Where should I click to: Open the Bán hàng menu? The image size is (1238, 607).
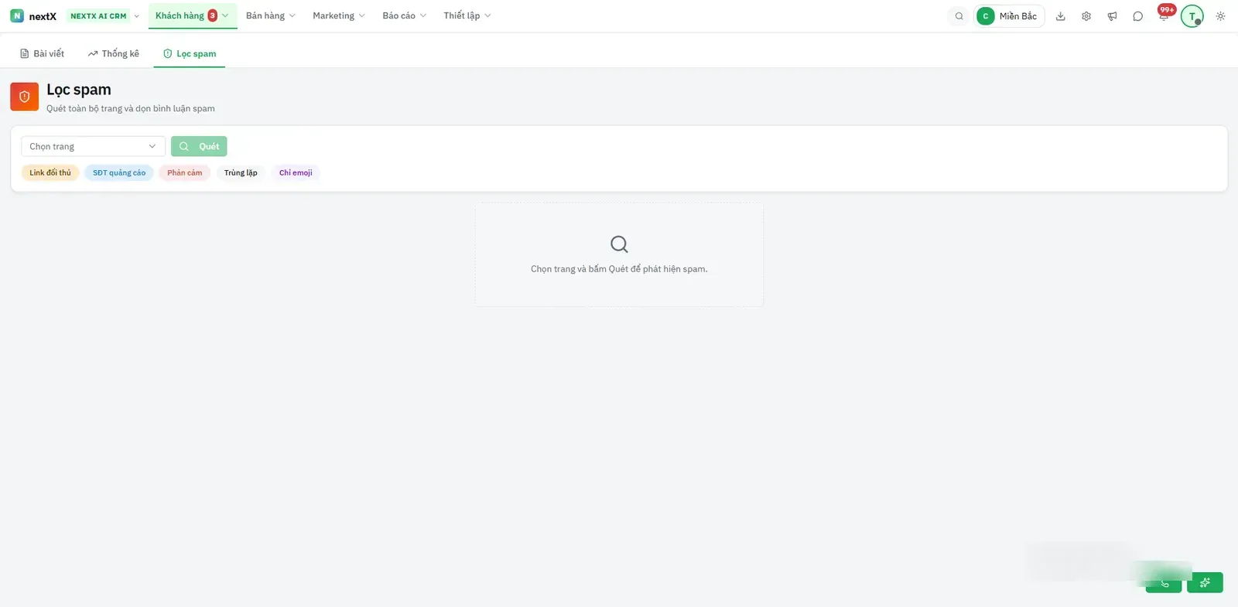point(271,15)
